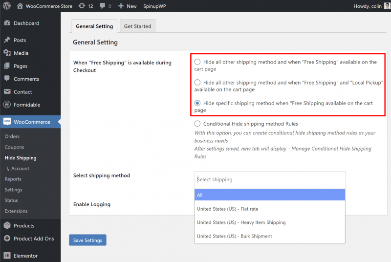Click the Select shipping input field

pos(270,179)
